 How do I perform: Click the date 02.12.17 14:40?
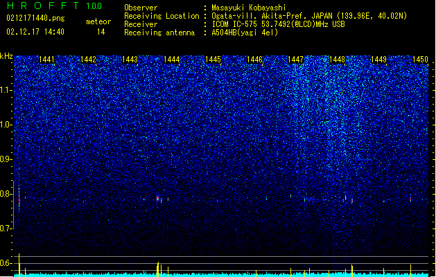pos(35,32)
